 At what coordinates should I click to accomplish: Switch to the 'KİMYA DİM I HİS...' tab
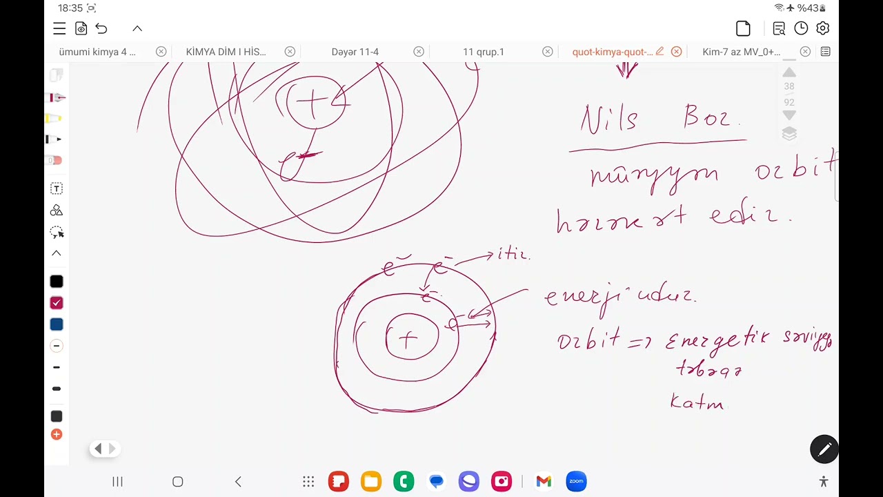click(226, 52)
